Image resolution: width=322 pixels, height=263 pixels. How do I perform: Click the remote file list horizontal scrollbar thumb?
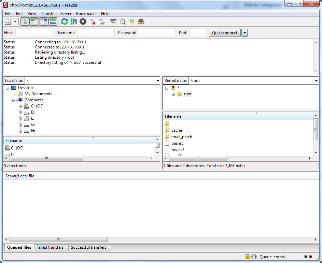pyautogui.click(x=198, y=158)
